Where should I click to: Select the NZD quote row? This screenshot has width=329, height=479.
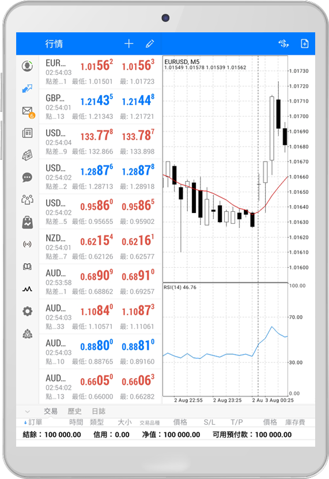pyautogui.click(x=100, y=247)
